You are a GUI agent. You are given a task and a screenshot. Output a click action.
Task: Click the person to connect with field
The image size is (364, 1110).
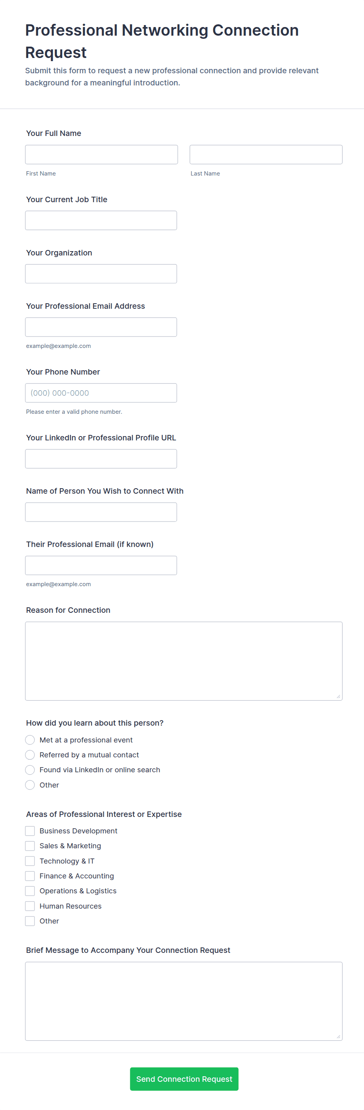[101, 512]
